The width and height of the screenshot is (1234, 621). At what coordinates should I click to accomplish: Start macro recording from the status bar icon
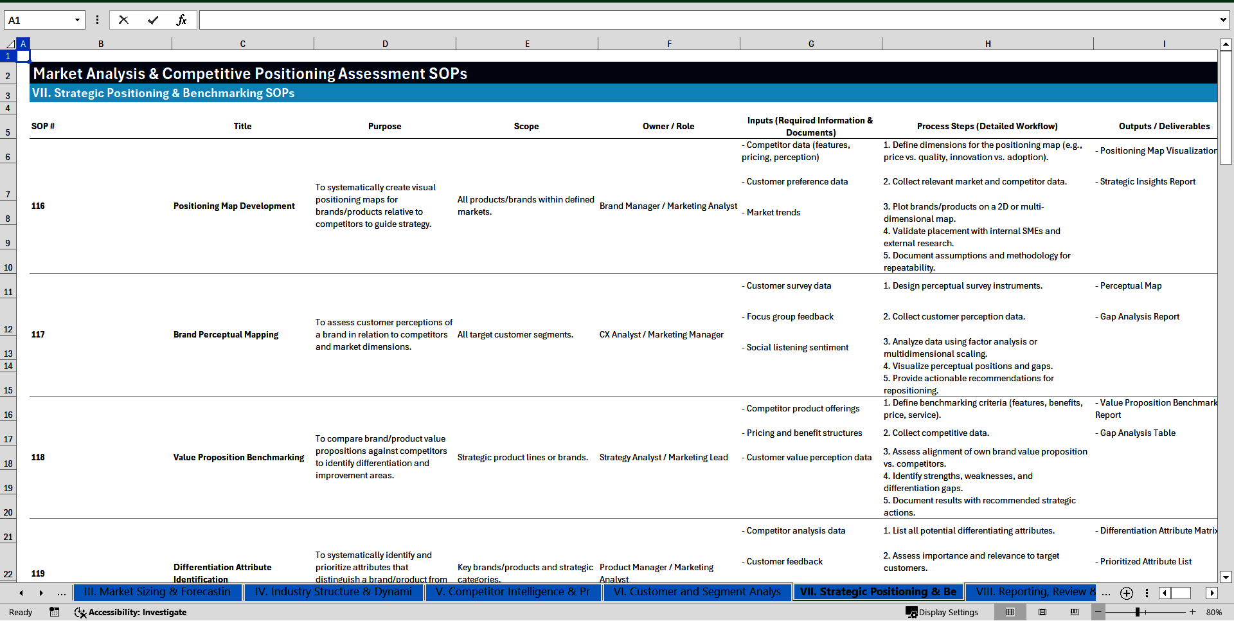(55, 613)
